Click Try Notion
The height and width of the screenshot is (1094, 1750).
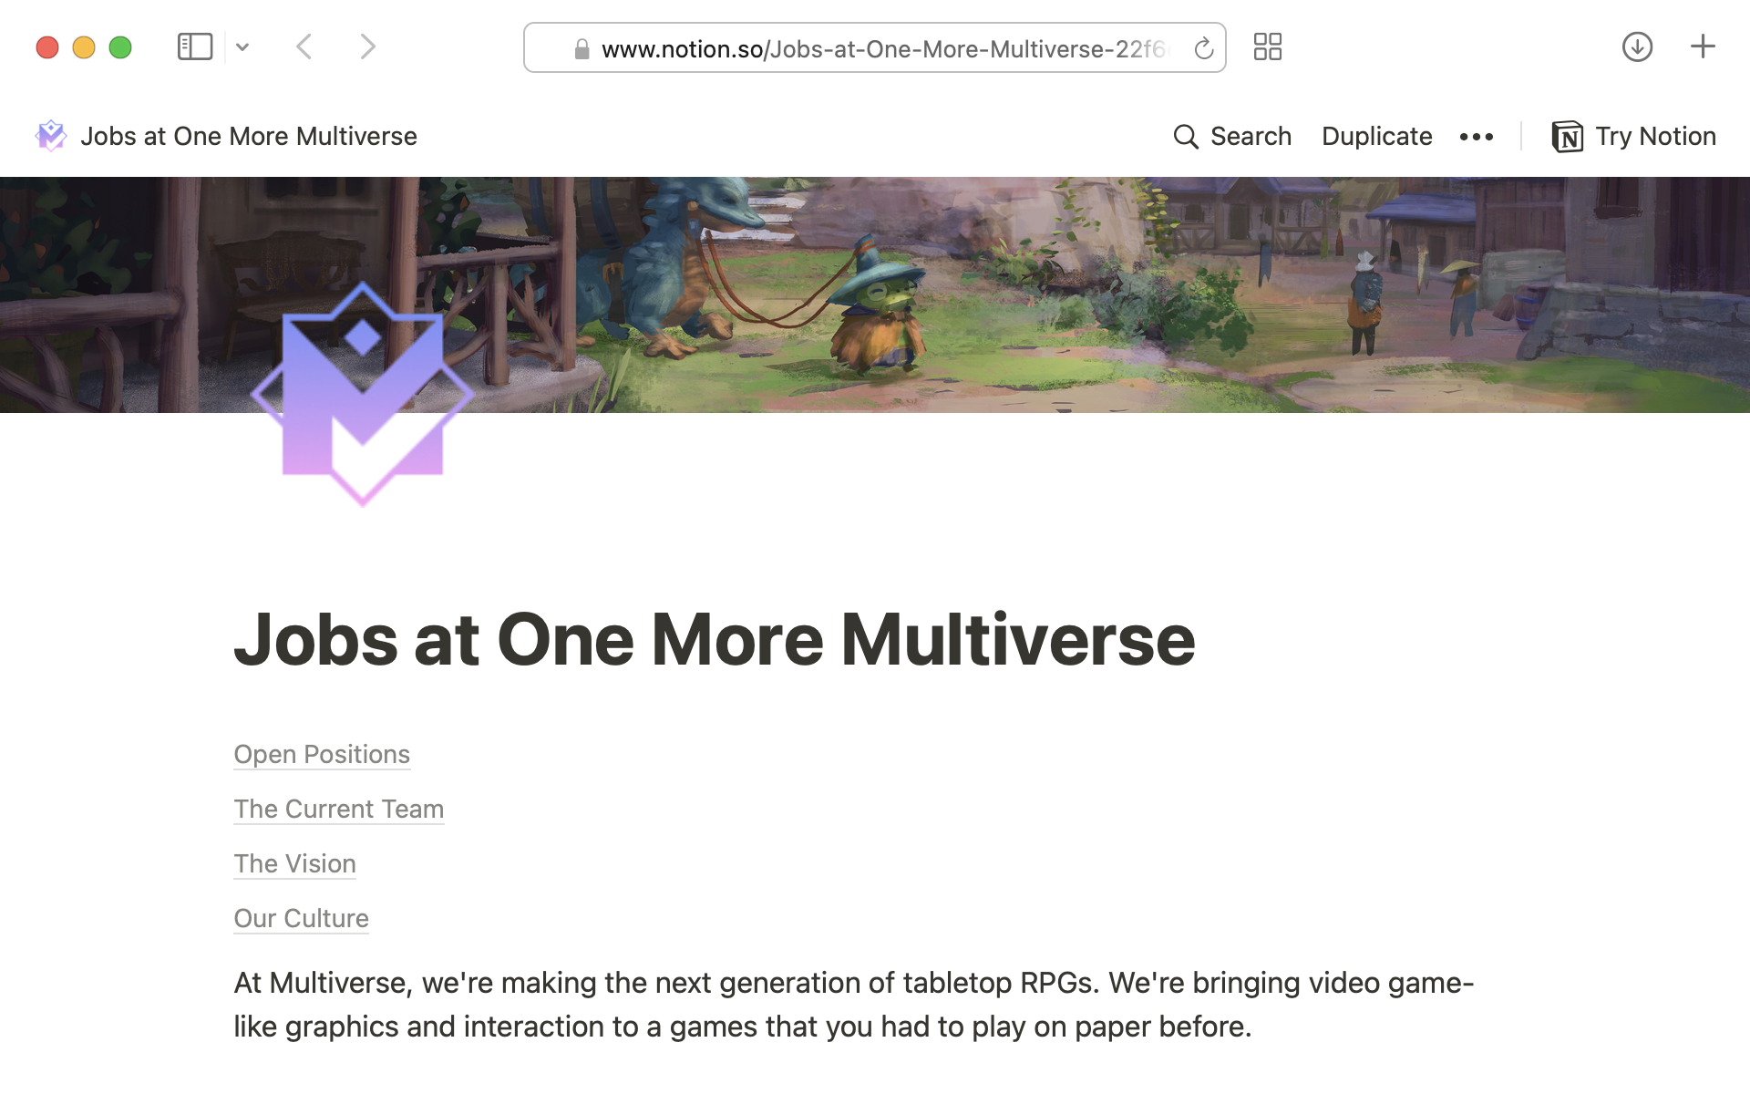pos(1633,136)
